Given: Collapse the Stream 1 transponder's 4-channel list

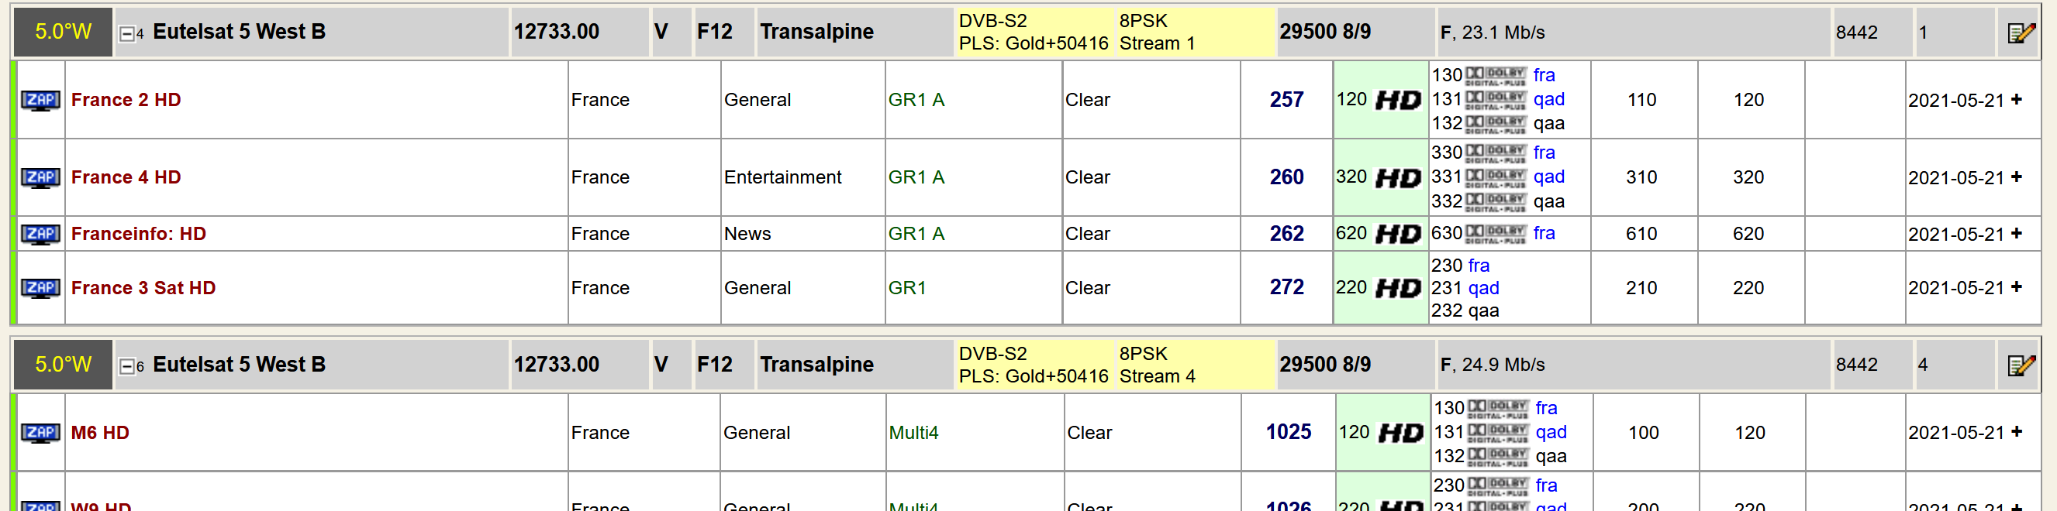Looking at the screenshot, I should (x=126, y=34).
